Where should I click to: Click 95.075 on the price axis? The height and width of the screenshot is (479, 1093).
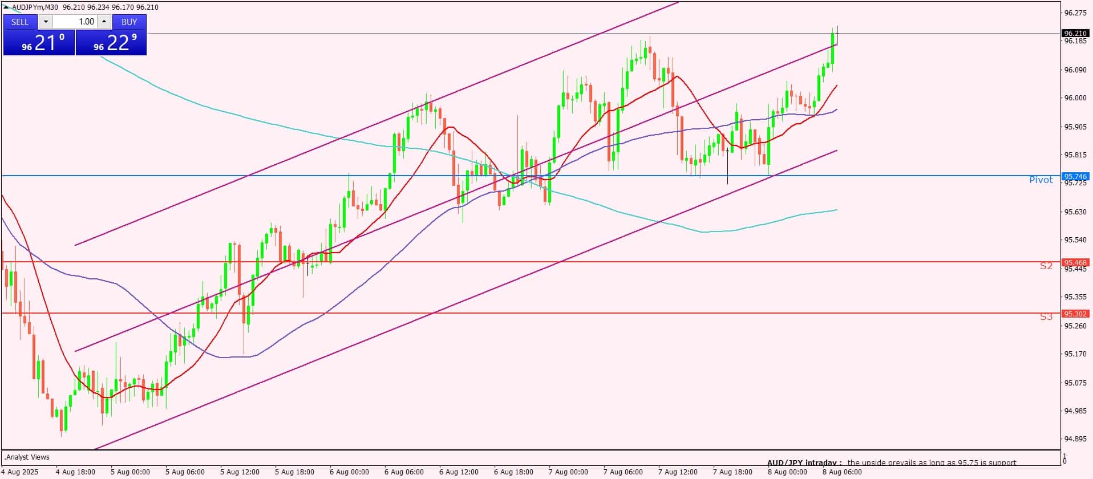(1075, 383)
